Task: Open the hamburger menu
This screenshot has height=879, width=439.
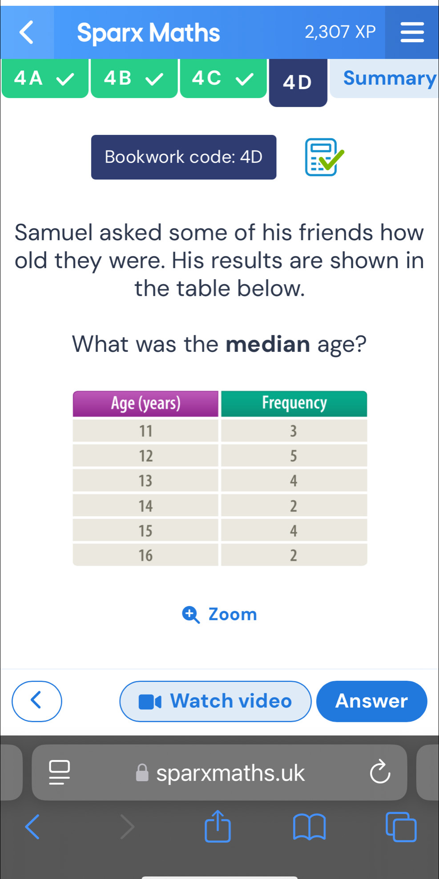Action: click(x=412, y=33)
